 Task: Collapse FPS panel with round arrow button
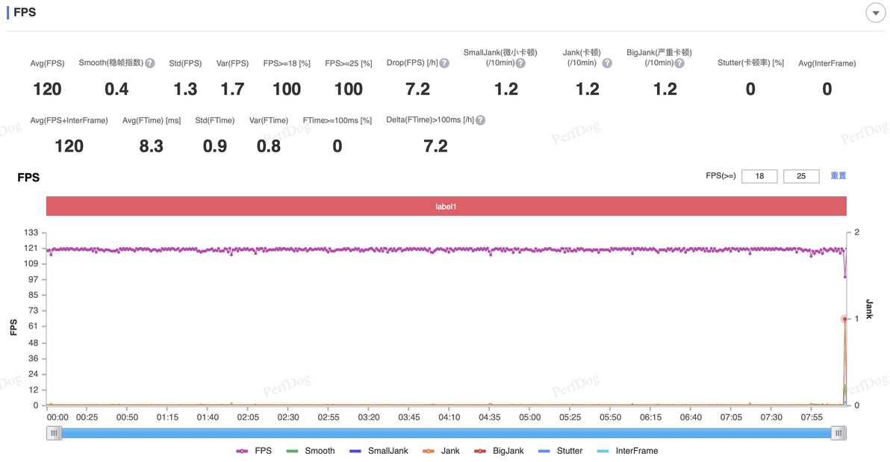(x=875, y=13)
